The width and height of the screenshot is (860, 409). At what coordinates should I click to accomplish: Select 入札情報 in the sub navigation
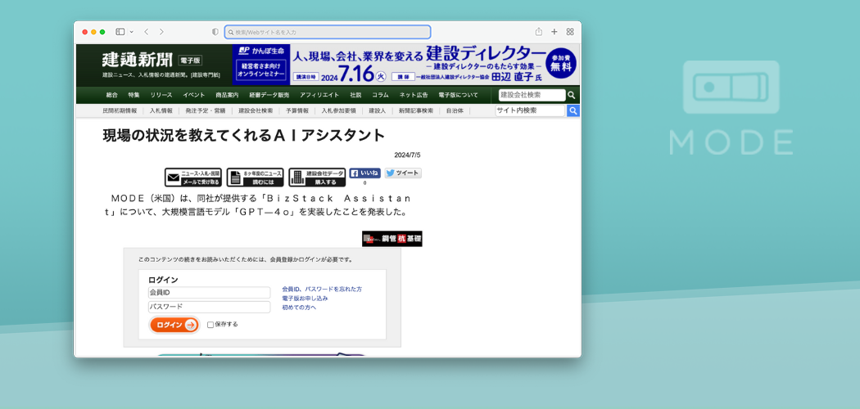pyautogui.click(x=161, y=110)
